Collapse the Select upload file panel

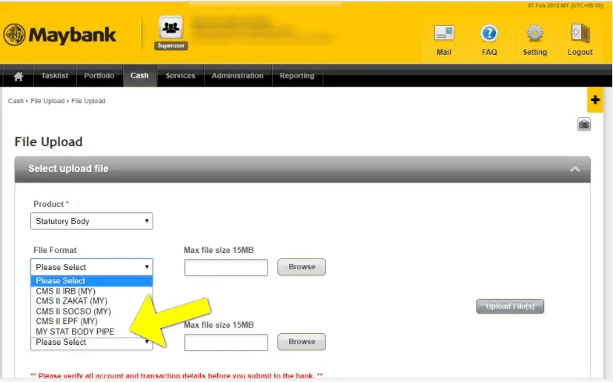tap(574, 169)
